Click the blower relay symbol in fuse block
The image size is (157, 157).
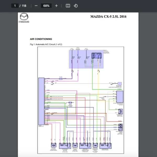[96, 55]
